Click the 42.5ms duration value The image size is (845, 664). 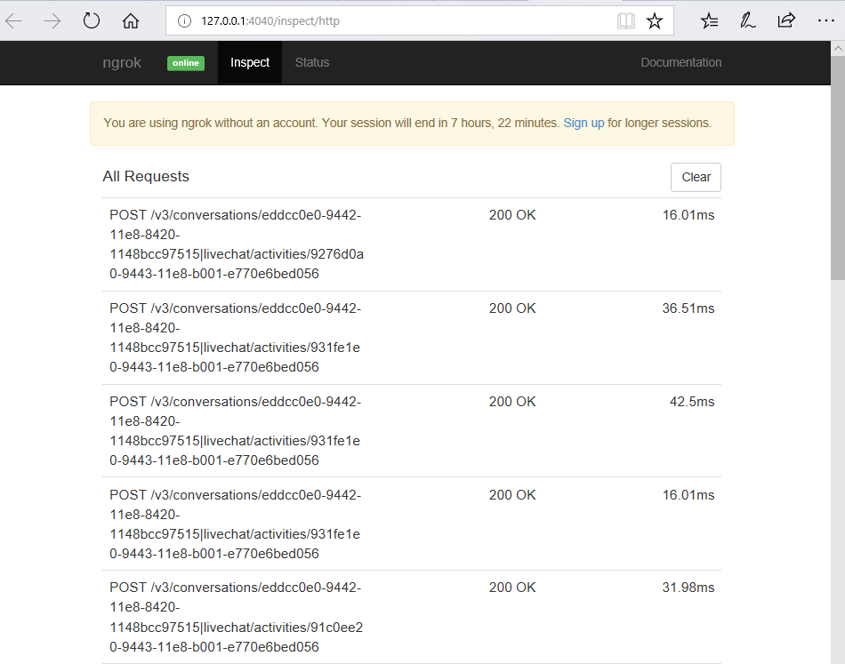(x=692, y=402)
